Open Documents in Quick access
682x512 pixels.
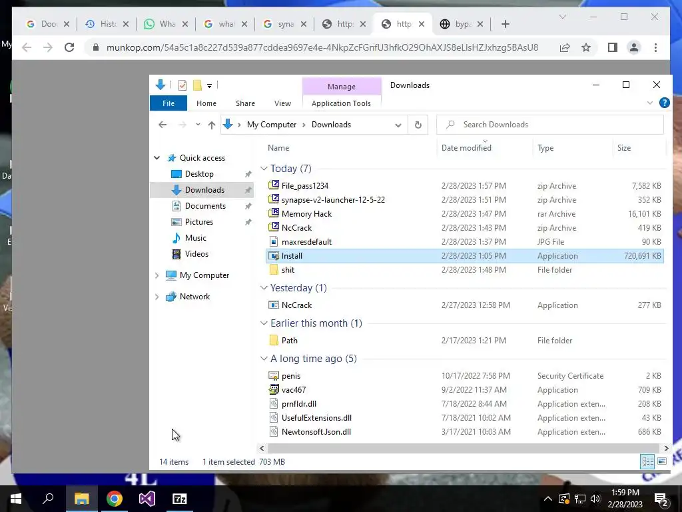tap(205, 206)
